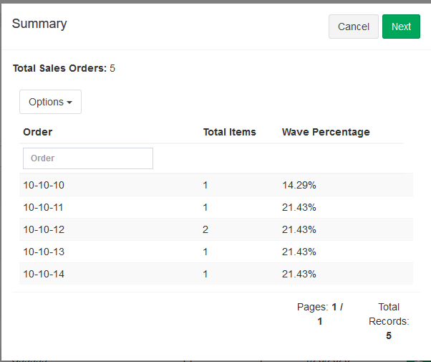Select order 10-10-10 in the table
Screen dimensions: 431x362
coord(44,185)
